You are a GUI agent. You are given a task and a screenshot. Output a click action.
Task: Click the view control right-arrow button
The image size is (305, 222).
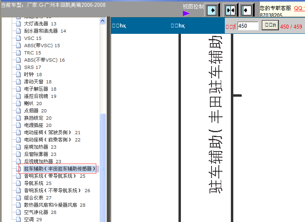(x=212, y=10)
